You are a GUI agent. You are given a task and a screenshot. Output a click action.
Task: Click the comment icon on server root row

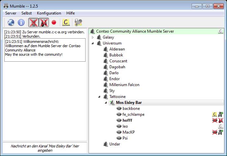[x=220, y=31]
